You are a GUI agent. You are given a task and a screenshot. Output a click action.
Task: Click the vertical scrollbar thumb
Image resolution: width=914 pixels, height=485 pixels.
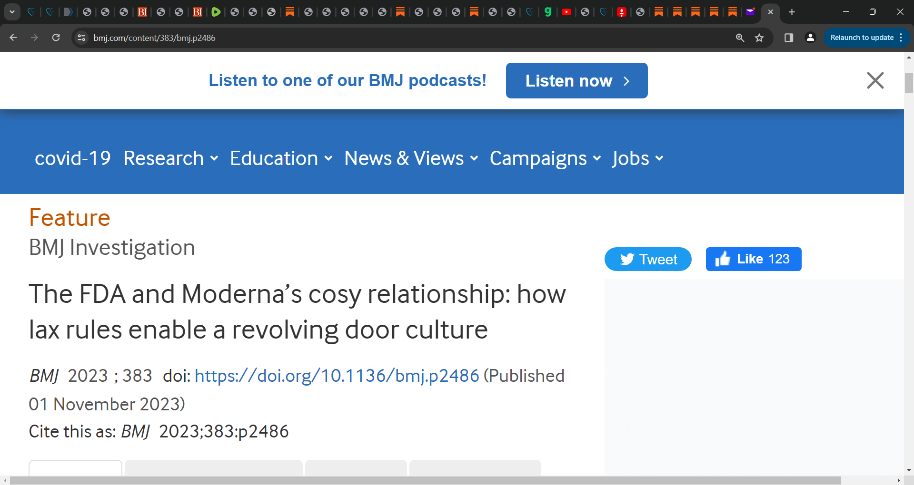tap(909, 83)
